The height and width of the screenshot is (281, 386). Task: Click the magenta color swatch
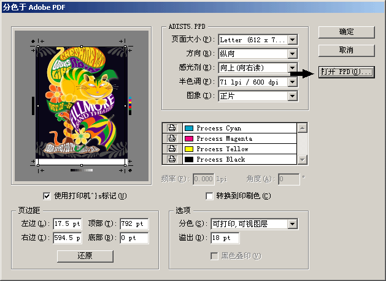(189, 138)
